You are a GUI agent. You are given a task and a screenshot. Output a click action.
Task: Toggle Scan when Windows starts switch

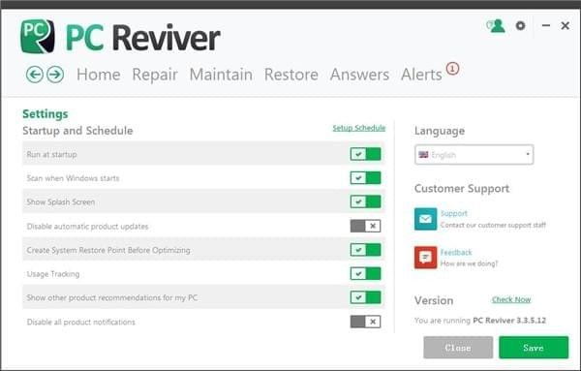[365, 178]
